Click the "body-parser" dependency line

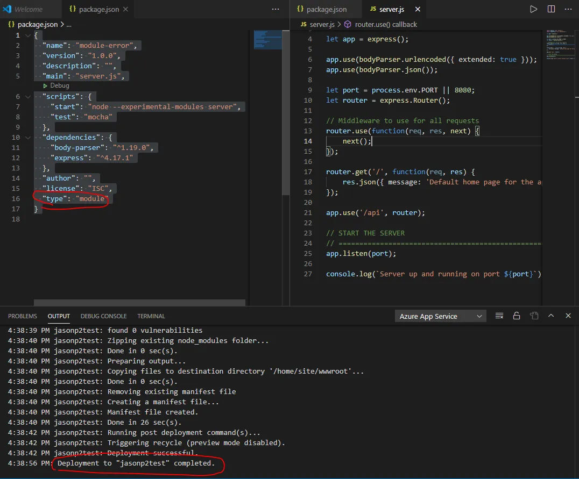[102, 148]
